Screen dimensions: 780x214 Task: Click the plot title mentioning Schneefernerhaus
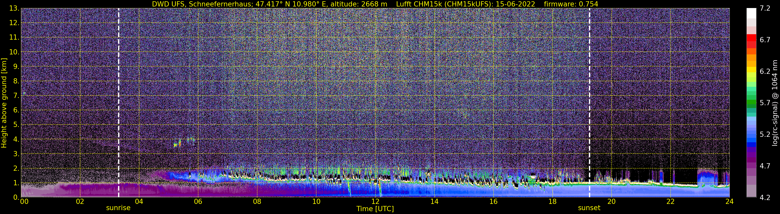pyautogui.click(x=375, y=4)
